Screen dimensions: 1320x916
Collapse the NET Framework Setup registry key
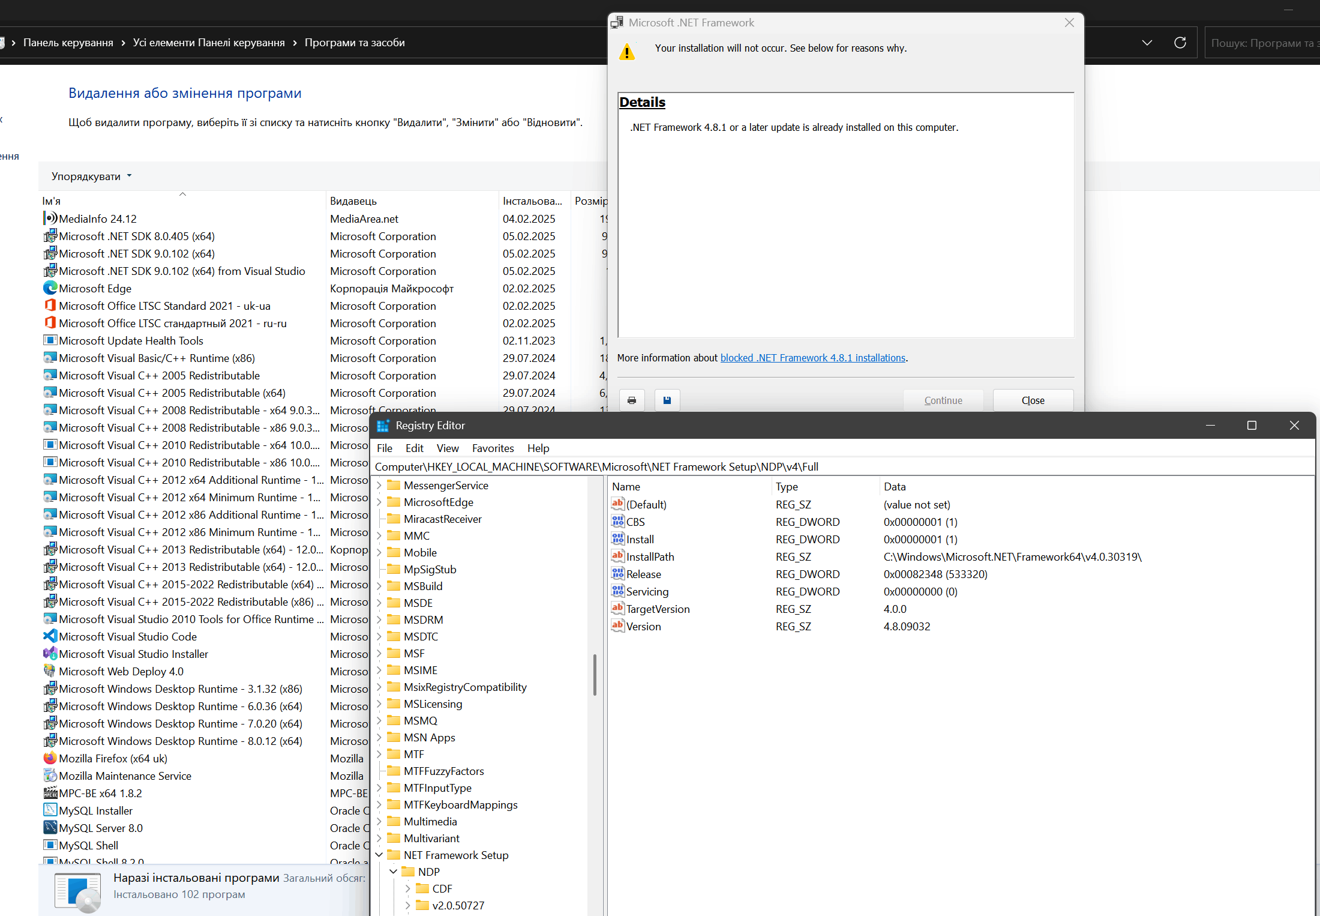click(379, 855)
